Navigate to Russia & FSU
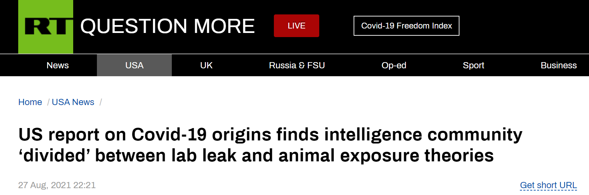The width and height of the screenshot is (589, 195). pyautogui.click(x=297, y=65)
